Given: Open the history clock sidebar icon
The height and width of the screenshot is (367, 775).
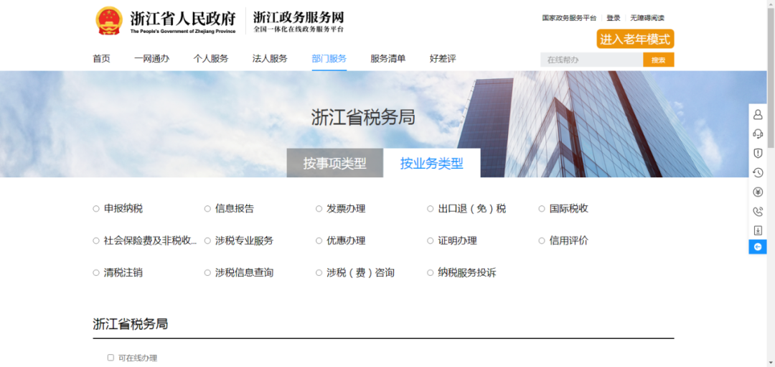Looking at the screenshot, I should (758, 172).
